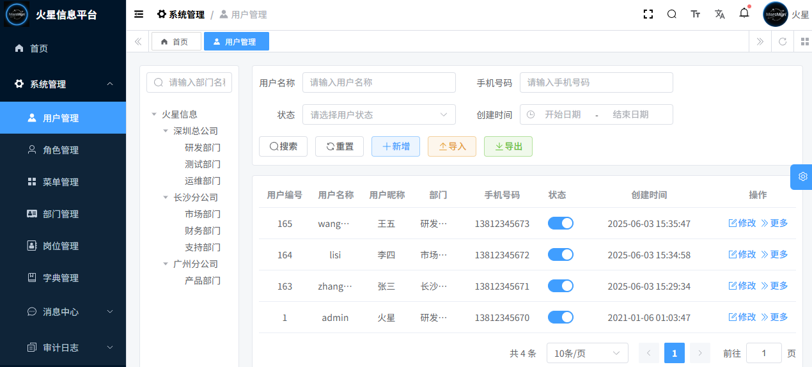
Task: Select 测试部门 in department tree
Action: pyautogui.click(x=203, y=164)
